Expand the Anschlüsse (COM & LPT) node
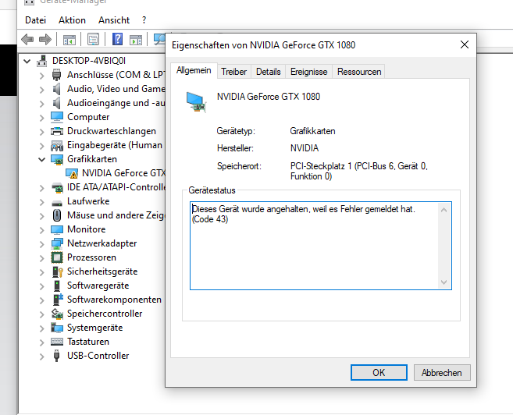 pyautogui.click(x=41, y=76)
